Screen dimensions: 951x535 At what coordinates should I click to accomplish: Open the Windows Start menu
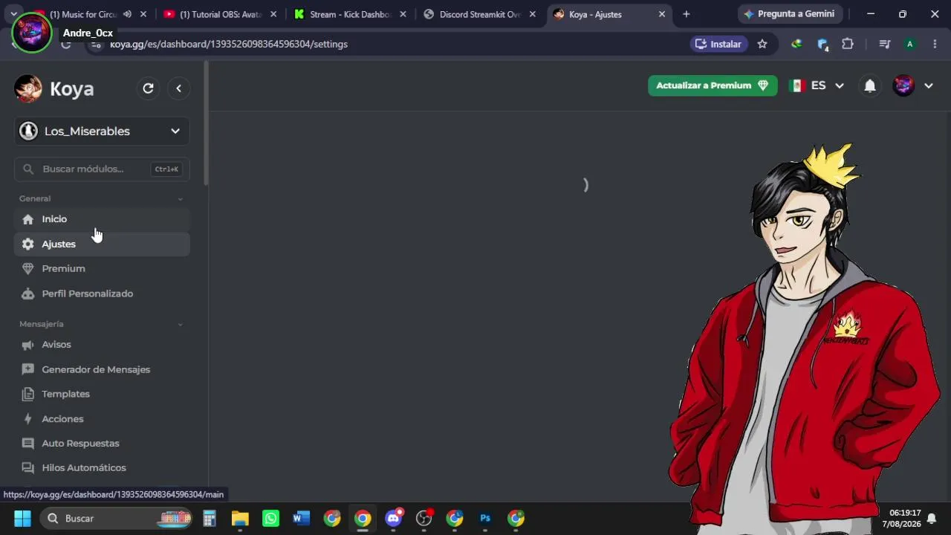[22, 518]
